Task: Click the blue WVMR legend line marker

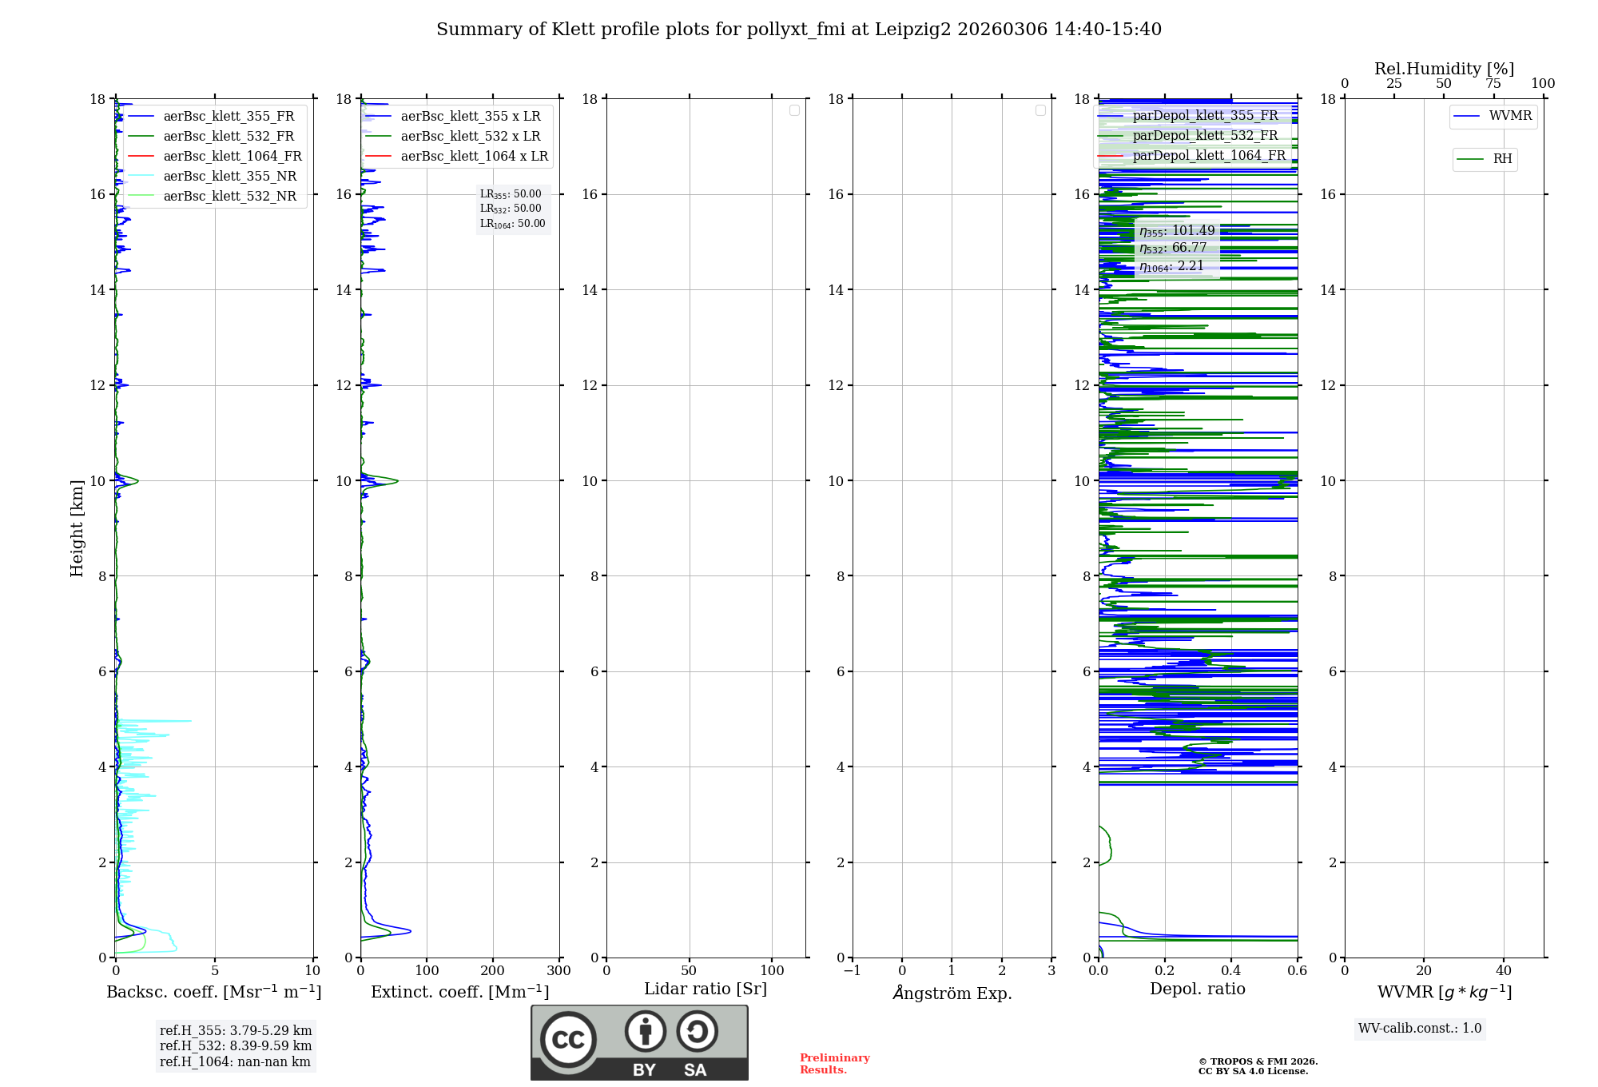Action: [x=1466, y=117]
